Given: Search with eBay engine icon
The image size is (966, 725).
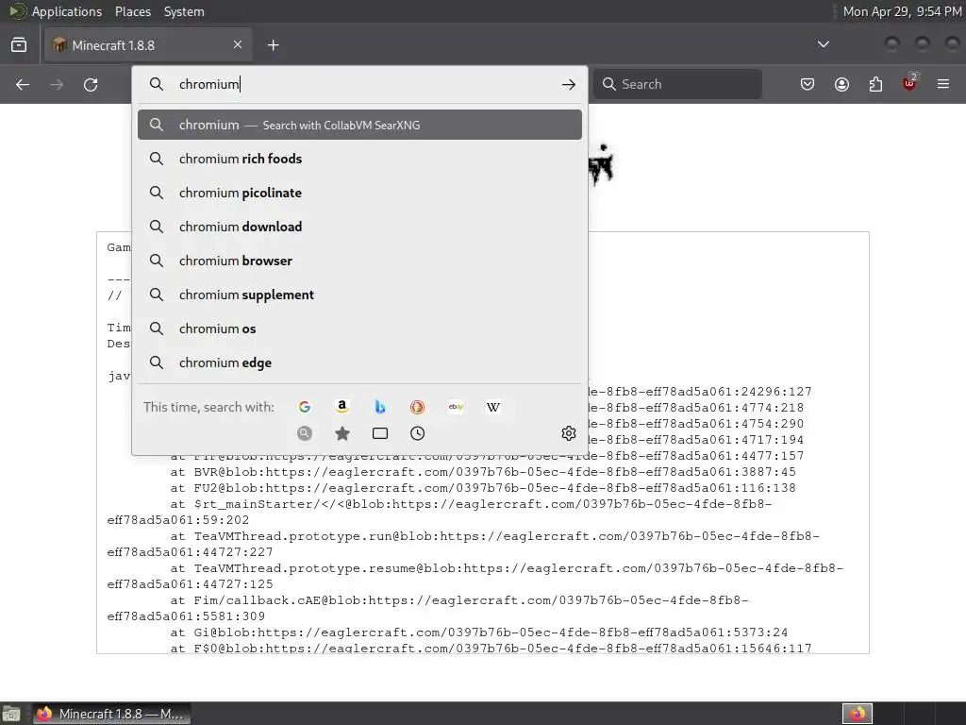Looking at the screenshot, I should (456, 407).
